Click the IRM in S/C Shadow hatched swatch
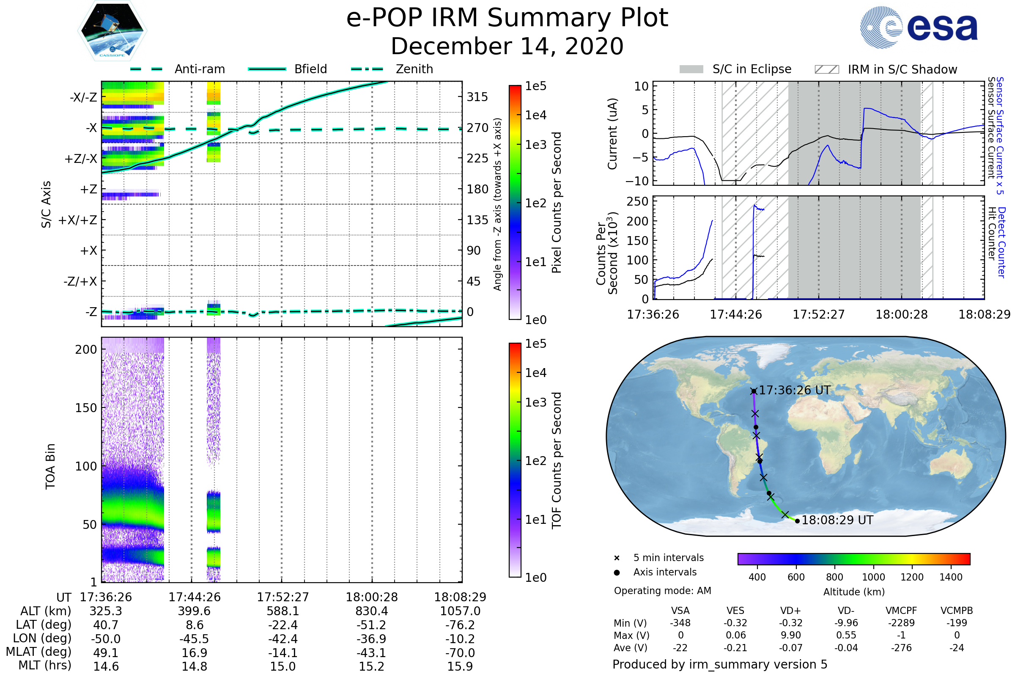Screen dimensions: 1015x677 coord(826,69)
